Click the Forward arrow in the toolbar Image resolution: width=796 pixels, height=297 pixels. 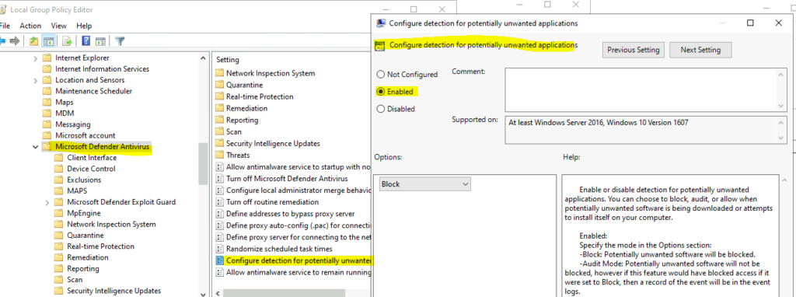16,41
